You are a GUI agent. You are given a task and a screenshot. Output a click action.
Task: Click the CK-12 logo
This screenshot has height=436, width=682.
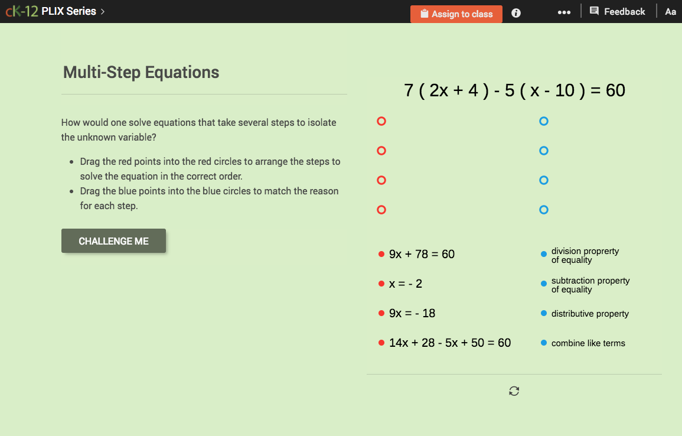tap(22, 10)
